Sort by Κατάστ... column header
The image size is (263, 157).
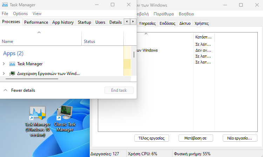204,37
